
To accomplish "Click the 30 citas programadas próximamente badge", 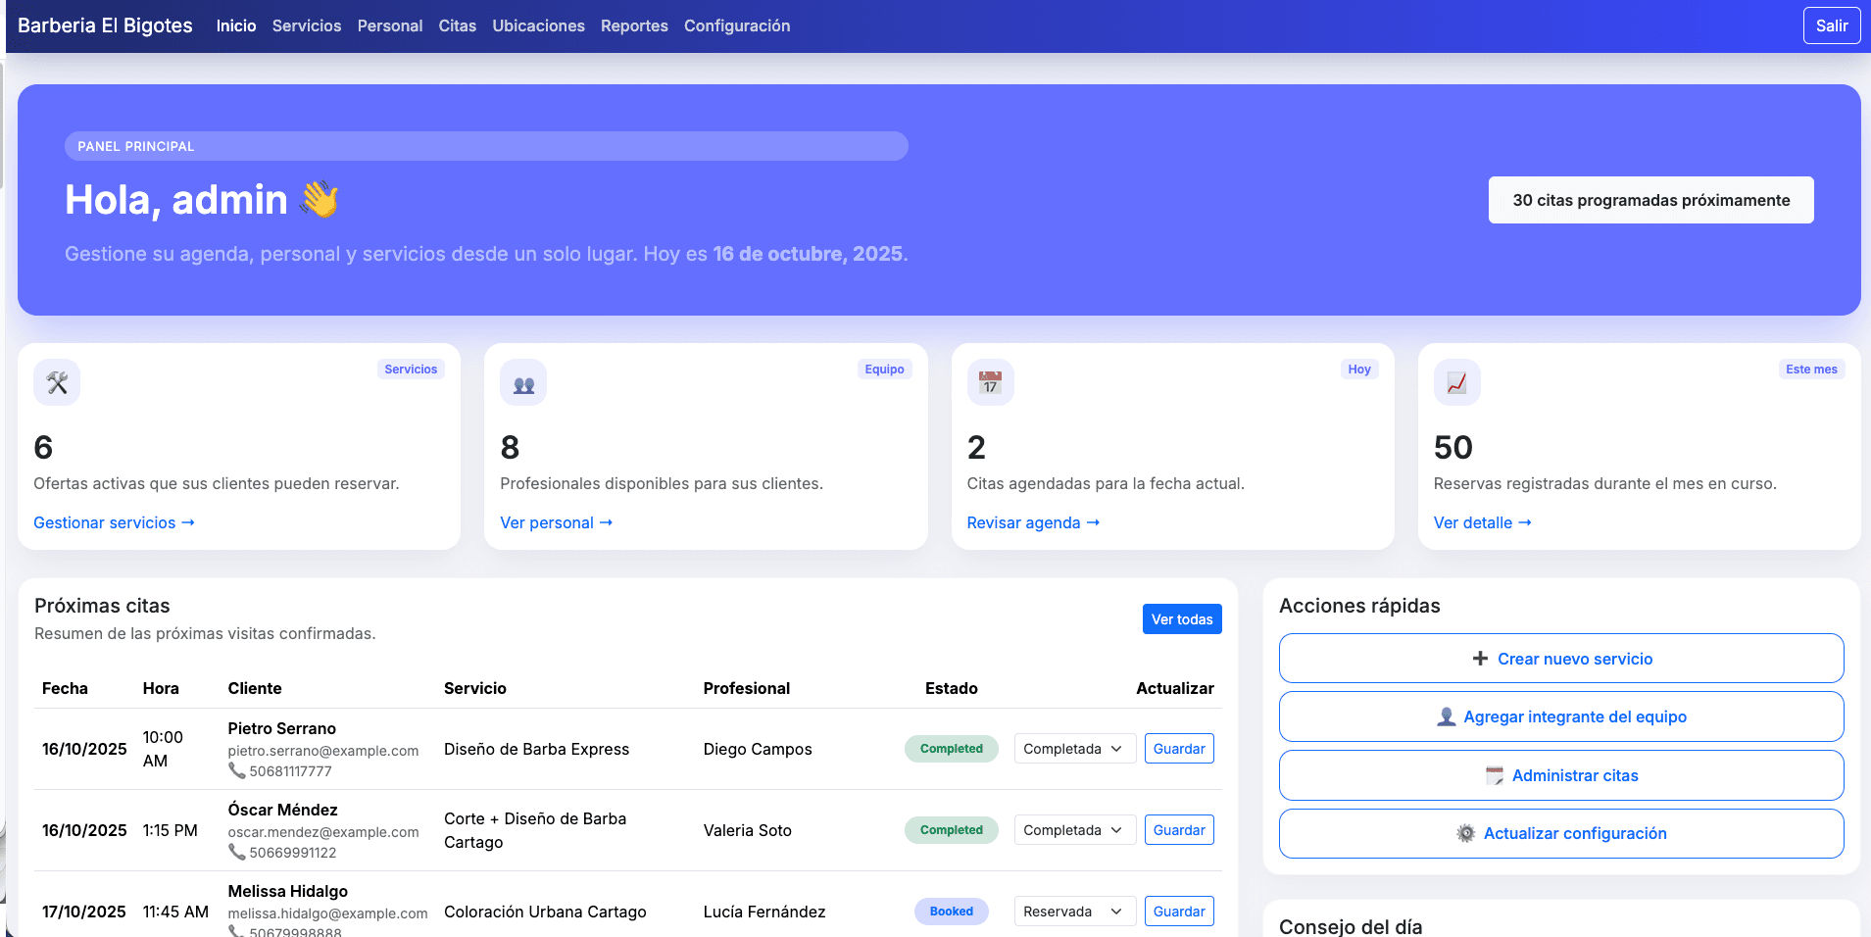I will point(1650,200).
